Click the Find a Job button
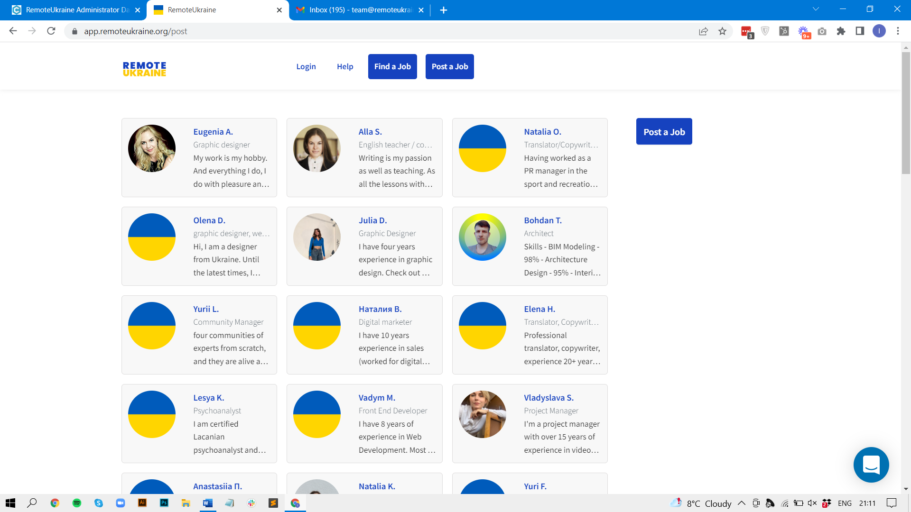 [x=392, y=66]
